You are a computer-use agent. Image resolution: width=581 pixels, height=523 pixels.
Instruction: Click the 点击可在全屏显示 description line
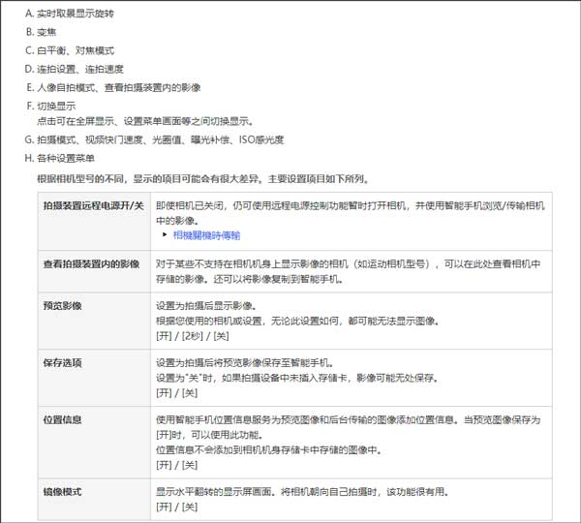coord(145,121)
